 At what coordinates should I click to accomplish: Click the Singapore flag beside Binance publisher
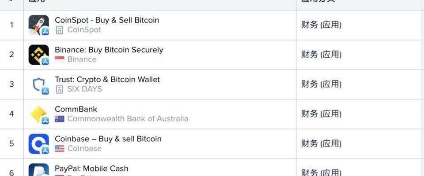point(60,59)
